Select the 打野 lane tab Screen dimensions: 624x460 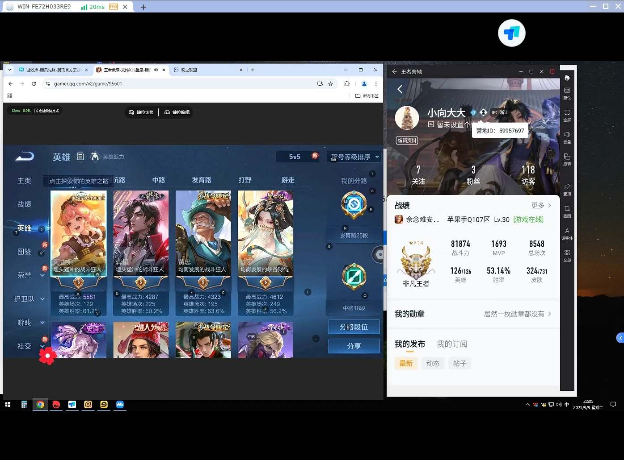click(245, 180)
